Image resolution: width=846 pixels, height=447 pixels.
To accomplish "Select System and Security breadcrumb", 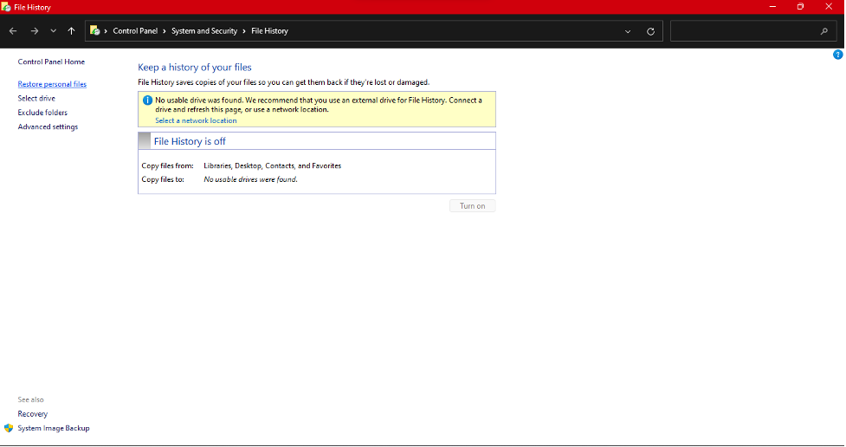I will [204, 31].
